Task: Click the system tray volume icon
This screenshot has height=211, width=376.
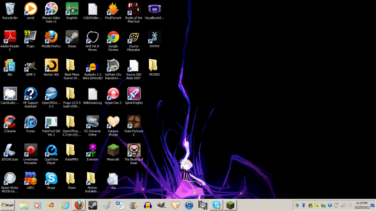Action: click(350, 205)
